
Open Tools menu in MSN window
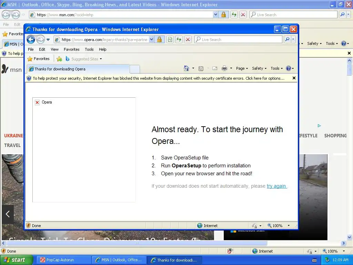point(332,43)
